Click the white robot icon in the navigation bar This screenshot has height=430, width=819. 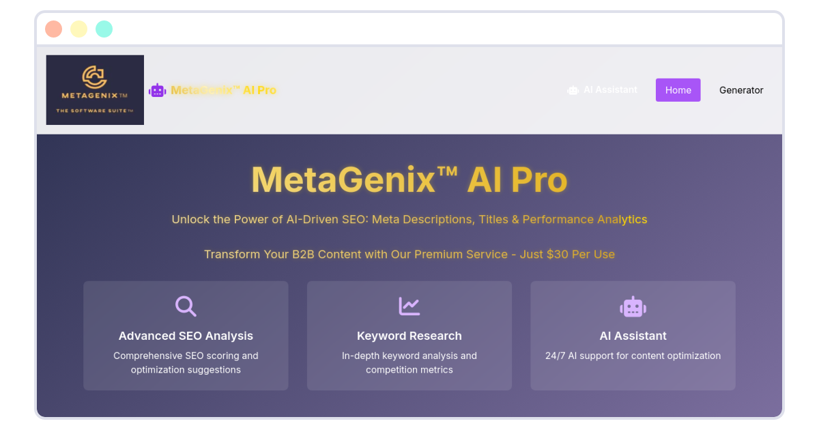[x=573, y=90]
